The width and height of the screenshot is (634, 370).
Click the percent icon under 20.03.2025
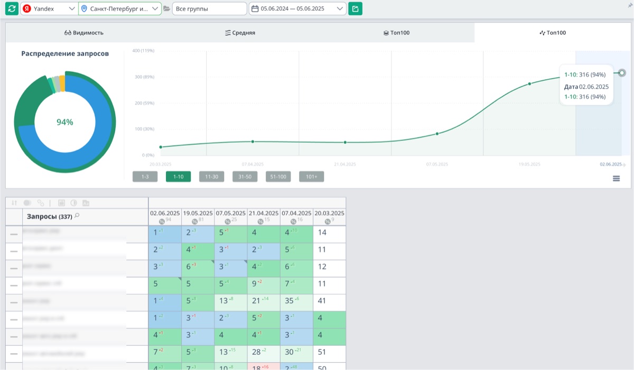(328, 221)
